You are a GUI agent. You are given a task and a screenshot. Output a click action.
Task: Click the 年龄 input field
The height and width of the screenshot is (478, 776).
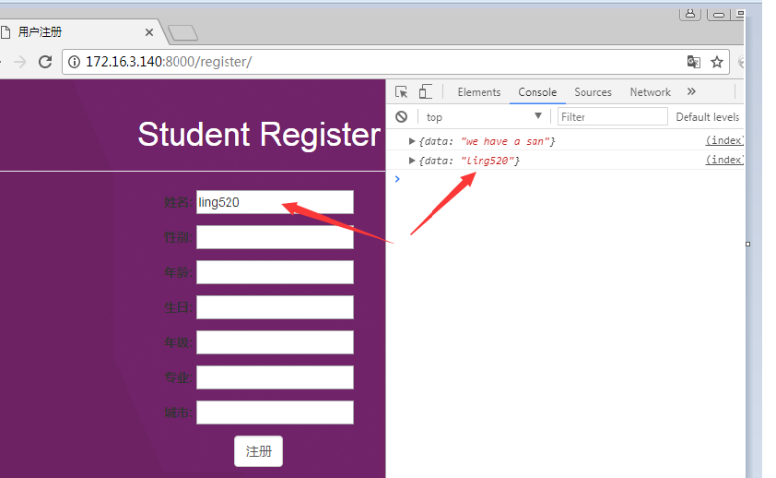(x=275, y=272)
